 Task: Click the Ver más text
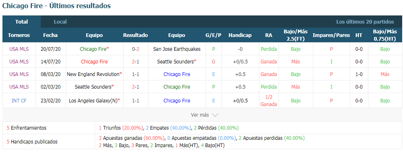(x=200, y=115)
